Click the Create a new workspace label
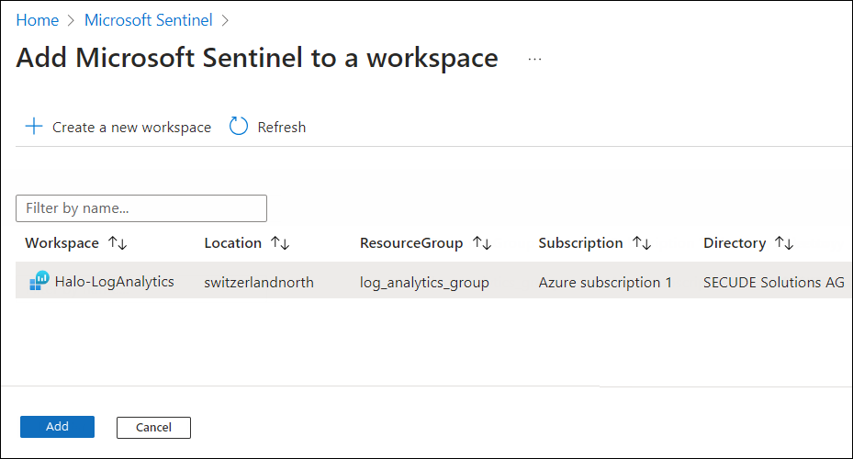The image size is (853, 459). pos(131,128)
